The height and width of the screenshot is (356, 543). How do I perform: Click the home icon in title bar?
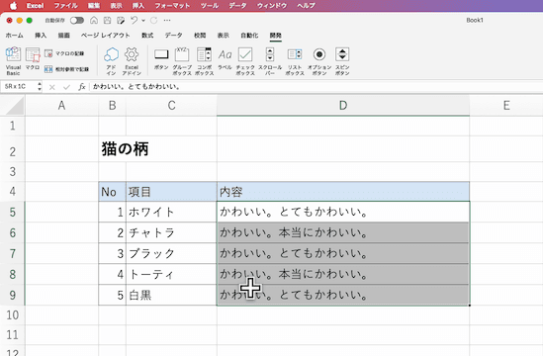[94, 21]
